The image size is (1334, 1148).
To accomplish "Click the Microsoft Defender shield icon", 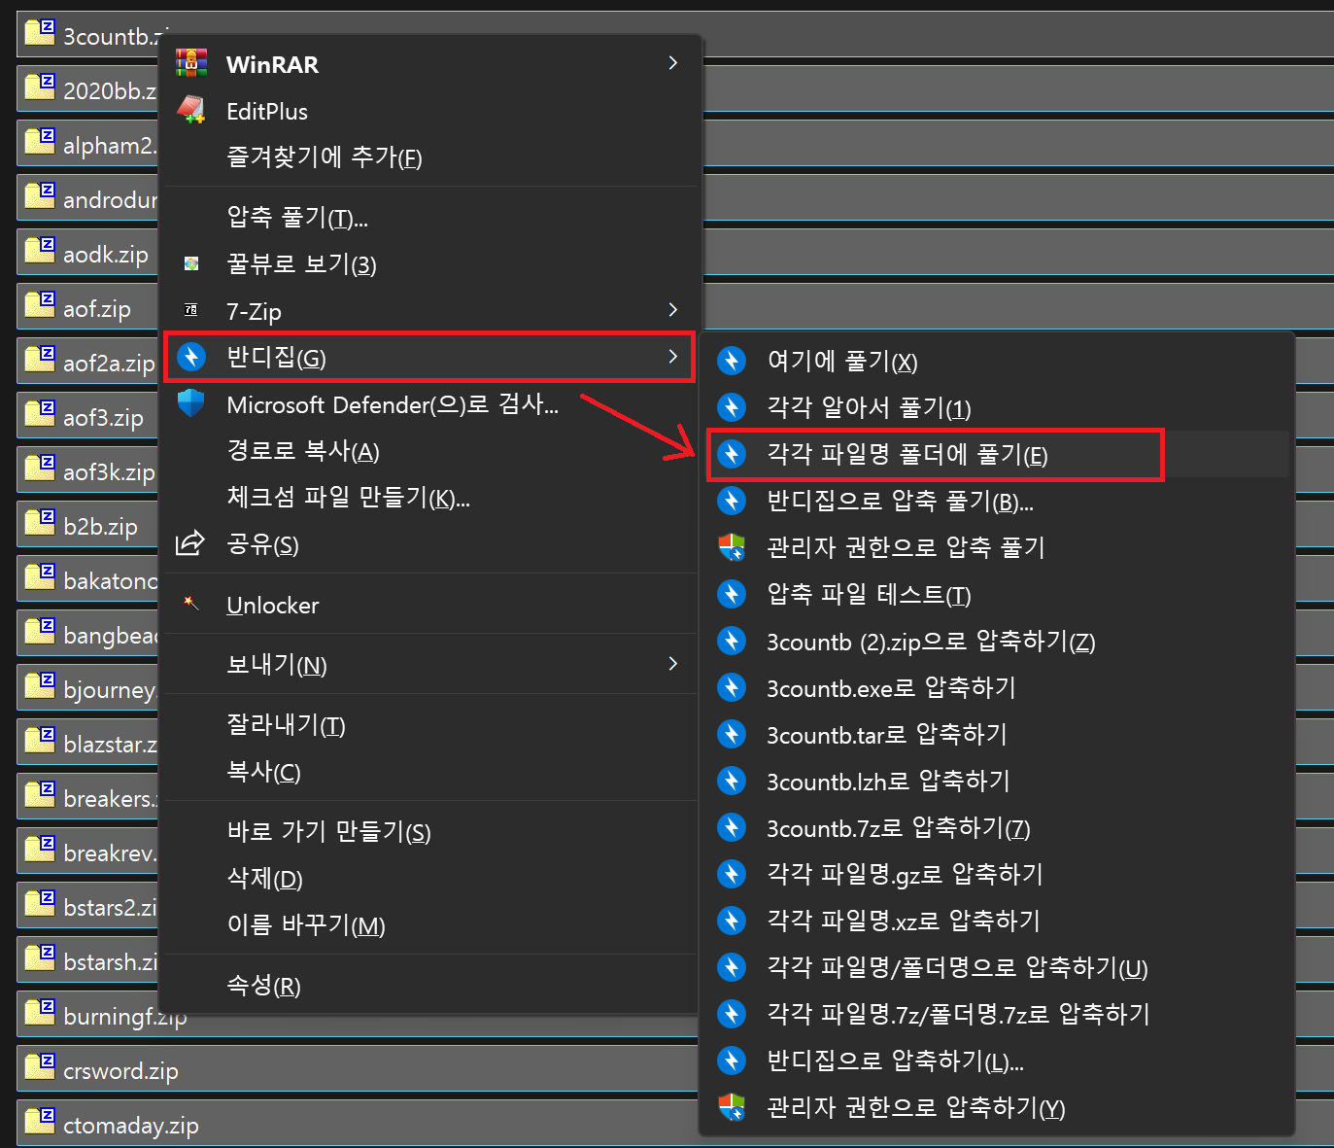I will 191,402.
